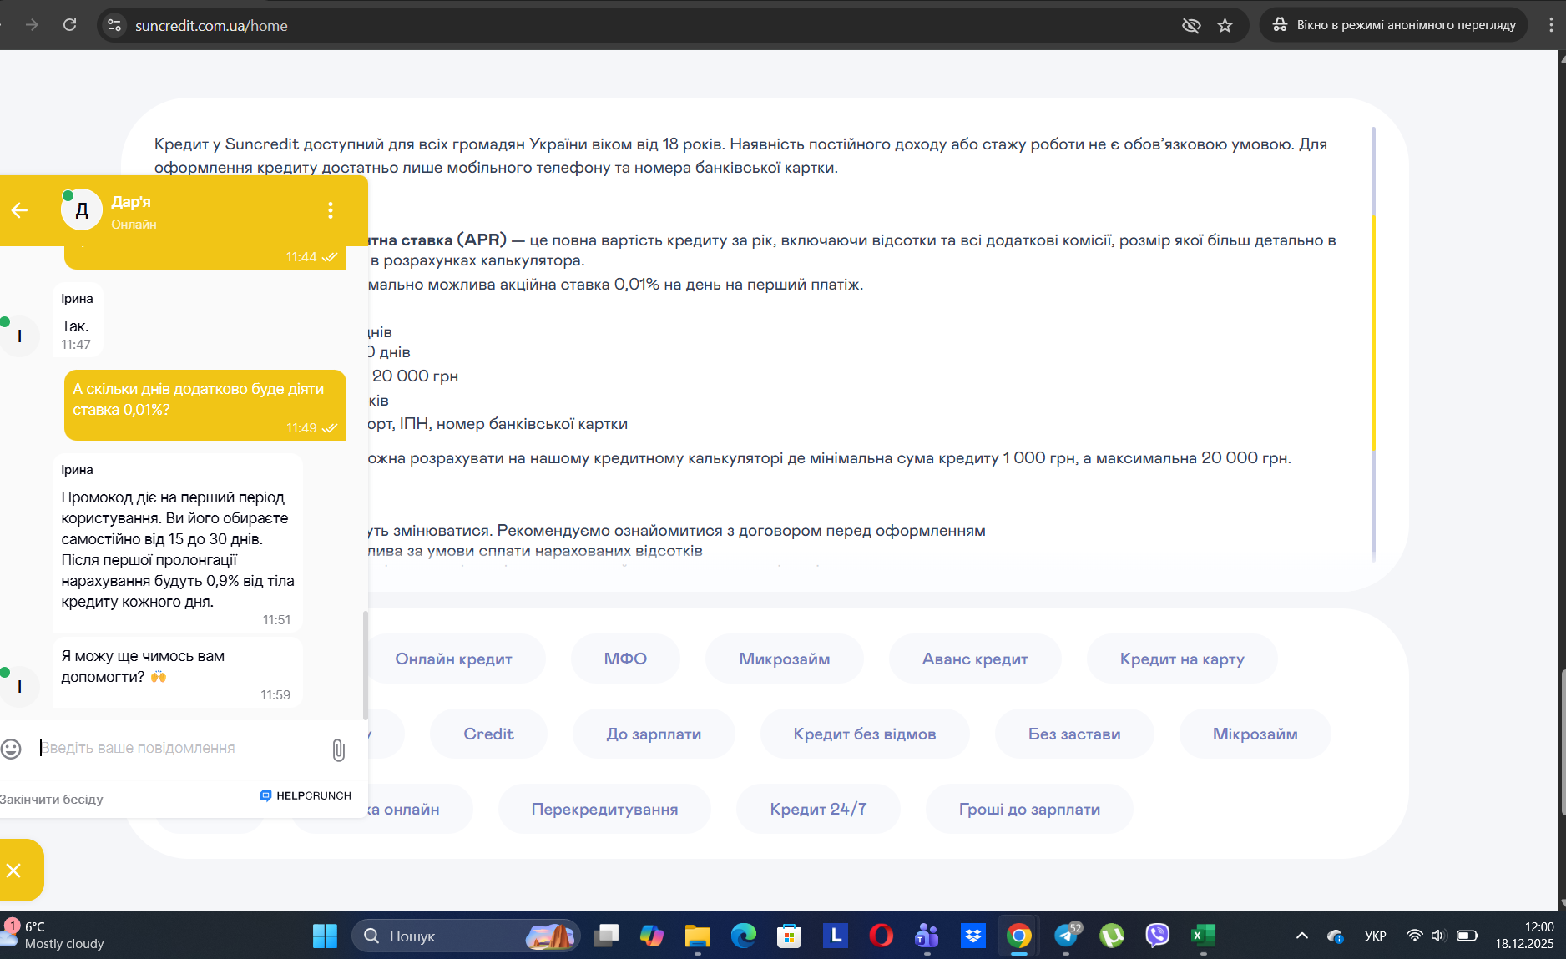Screen dimensions: 1566x959
Task: Open the emoji picker in chat
Action: click(11, 749)
